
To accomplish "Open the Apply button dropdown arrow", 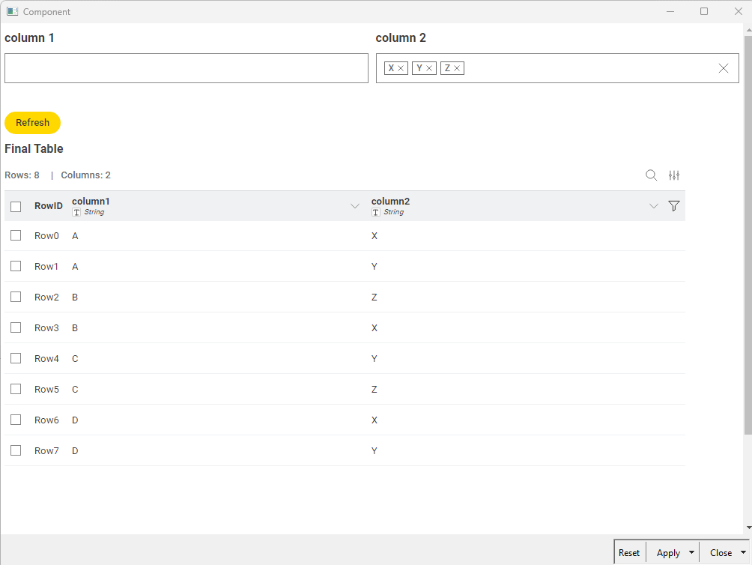I will pyautogui.click(x=691, y=553).
